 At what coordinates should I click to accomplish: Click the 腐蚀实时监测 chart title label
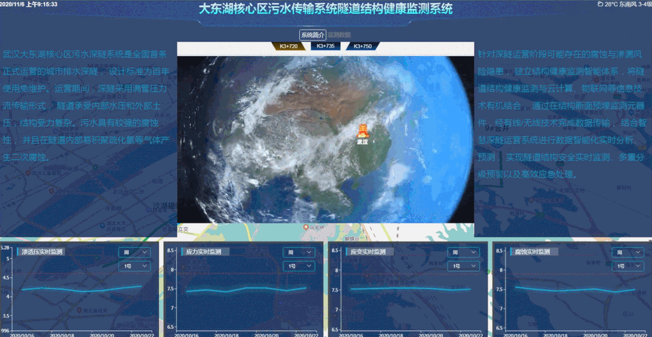pos(532,252)
